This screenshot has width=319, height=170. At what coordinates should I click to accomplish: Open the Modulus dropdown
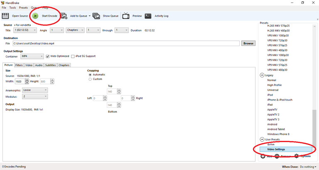click(35, 96)
